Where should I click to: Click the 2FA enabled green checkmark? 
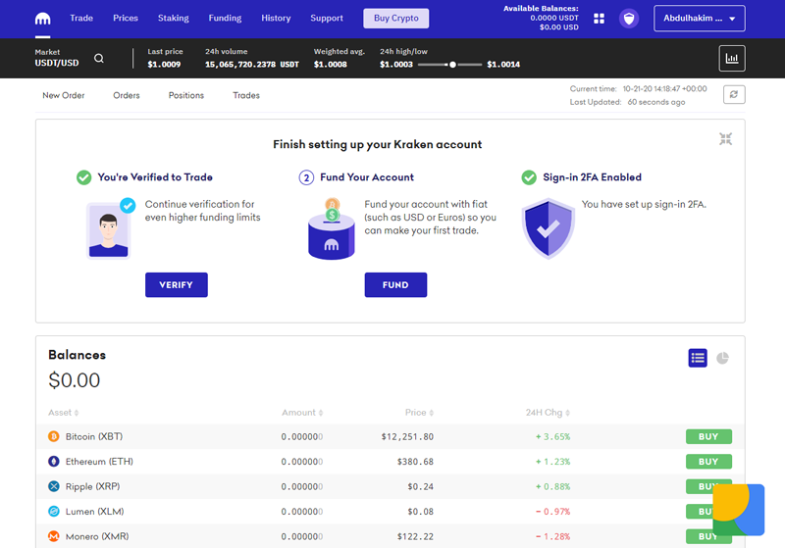pos(529,177)
